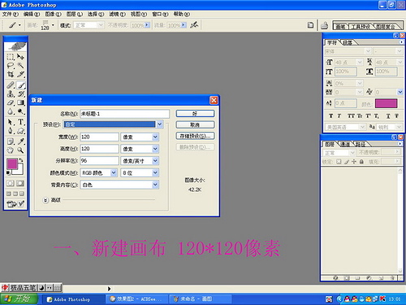Open the 窗口 menu
The height and width of the screenshot is (305, 406).
click(160, 14)
